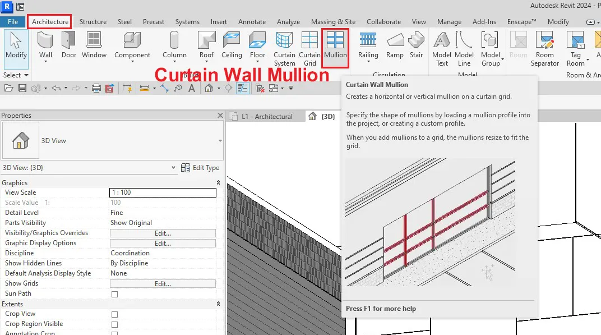Screen dimensions: 601x335
Task: Click Edit for Show Grids
Action: [163, 284]
